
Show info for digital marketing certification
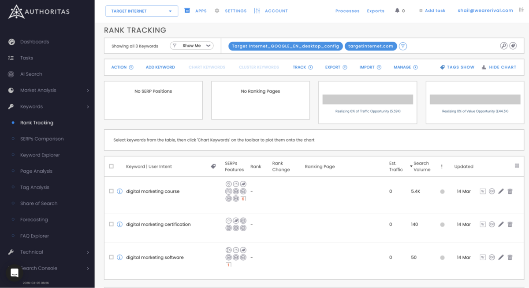click(119, 224)
